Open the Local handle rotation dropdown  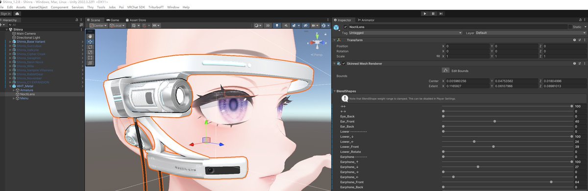[117, 25]
